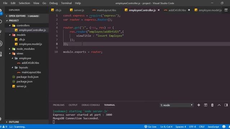Change indentation via 'Spaces: 4'
The height and width of the screenshot is (129, 230).
point(180,126)
